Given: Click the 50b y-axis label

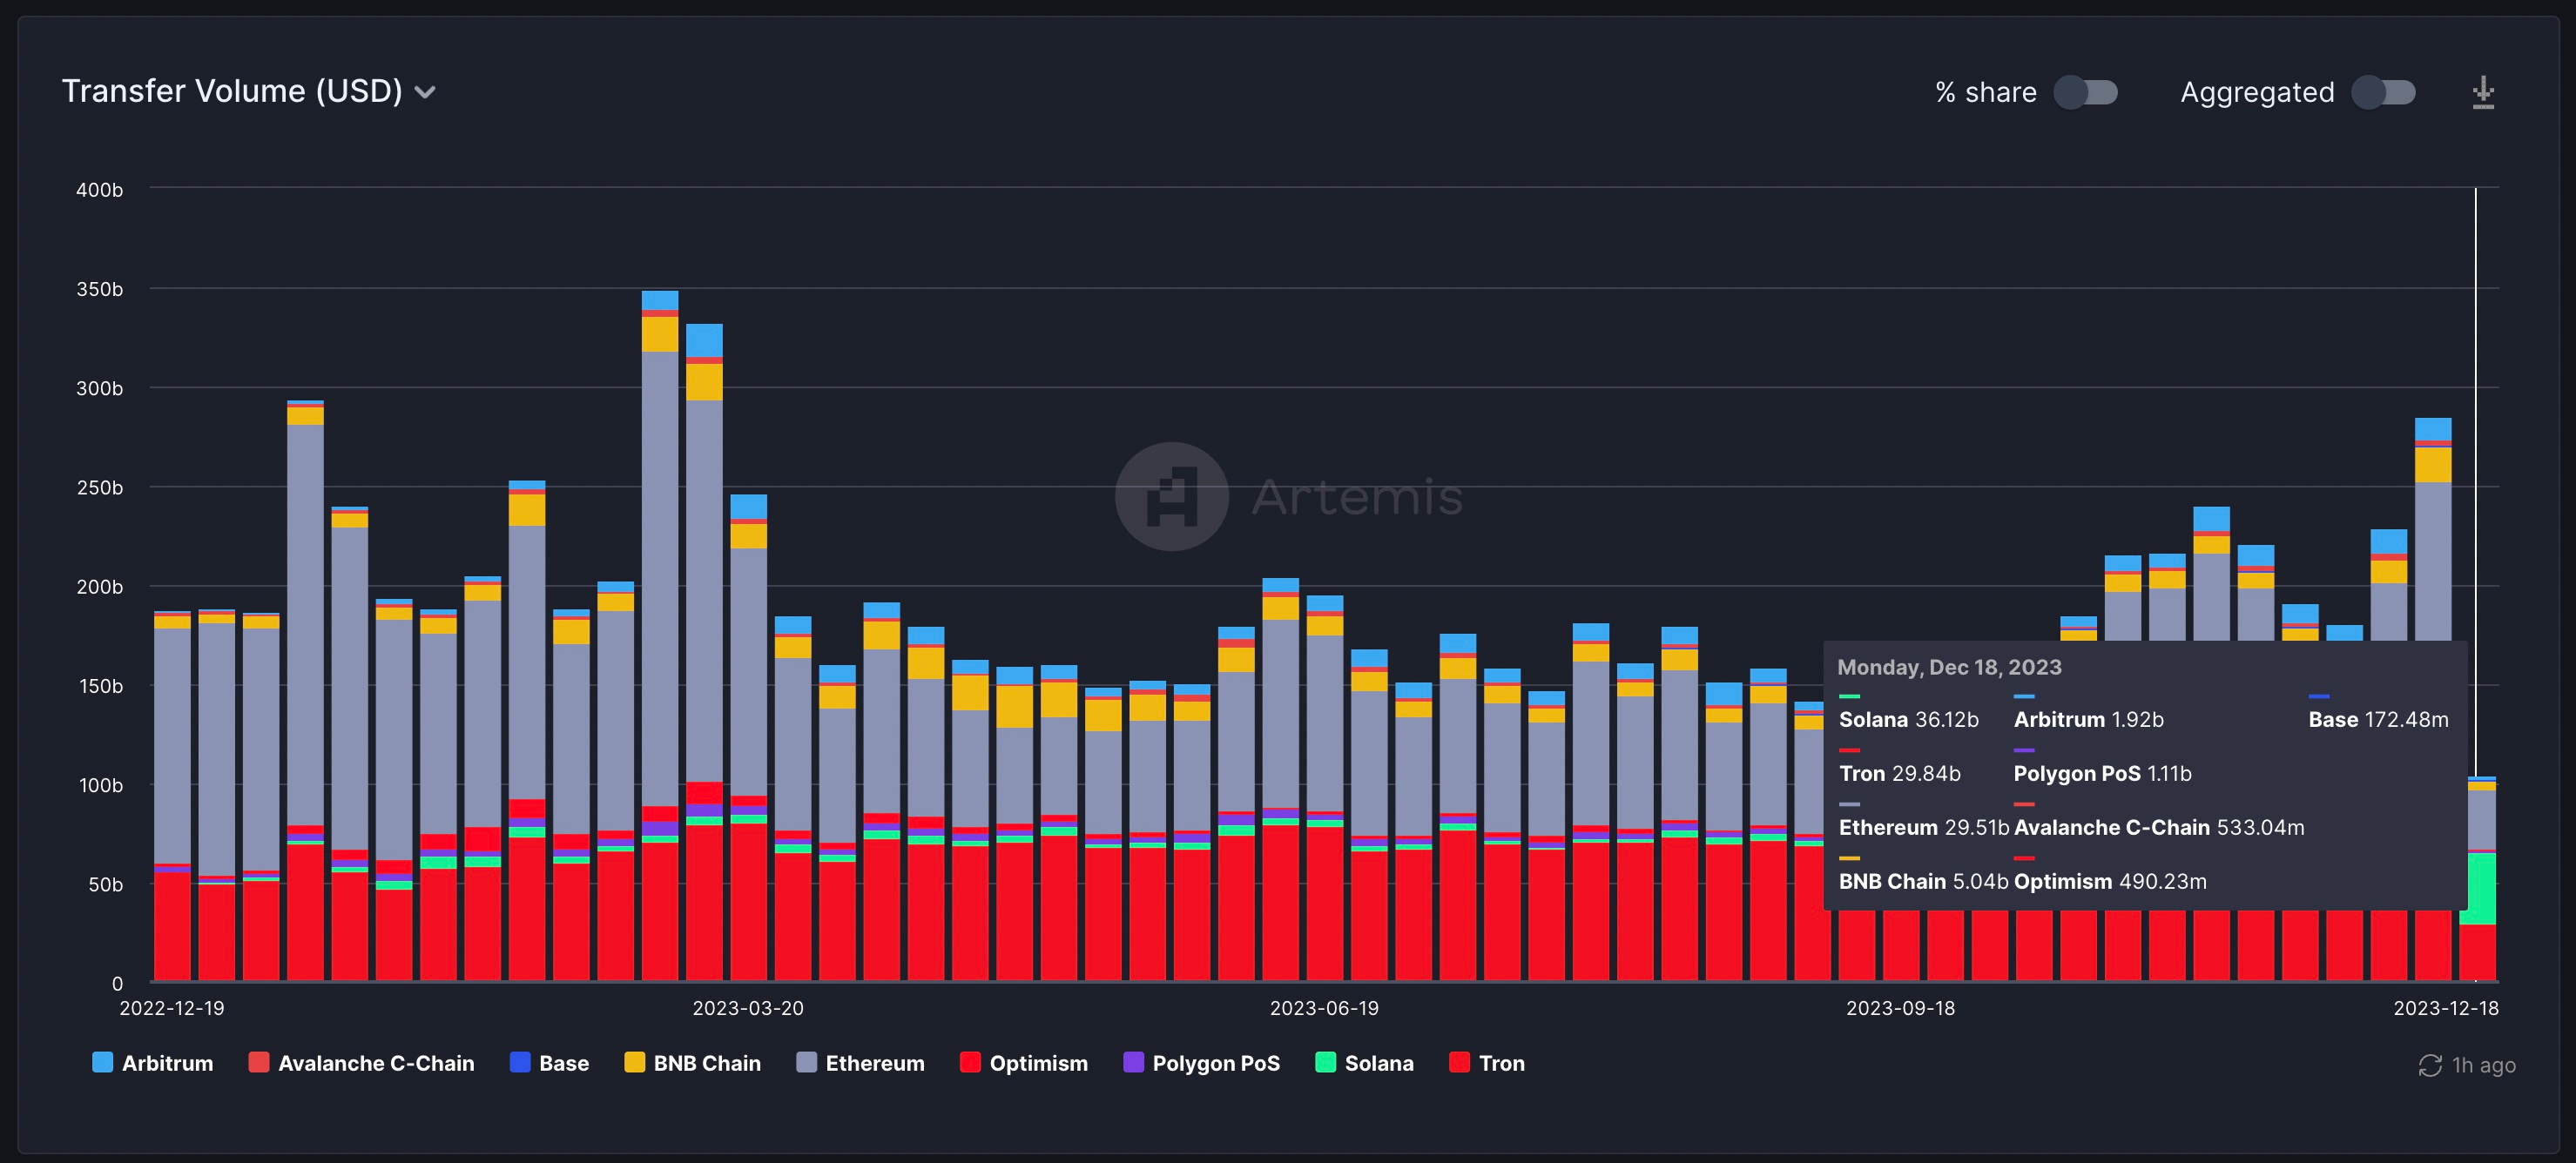Looking at the screenshot, I should point(105,884).
